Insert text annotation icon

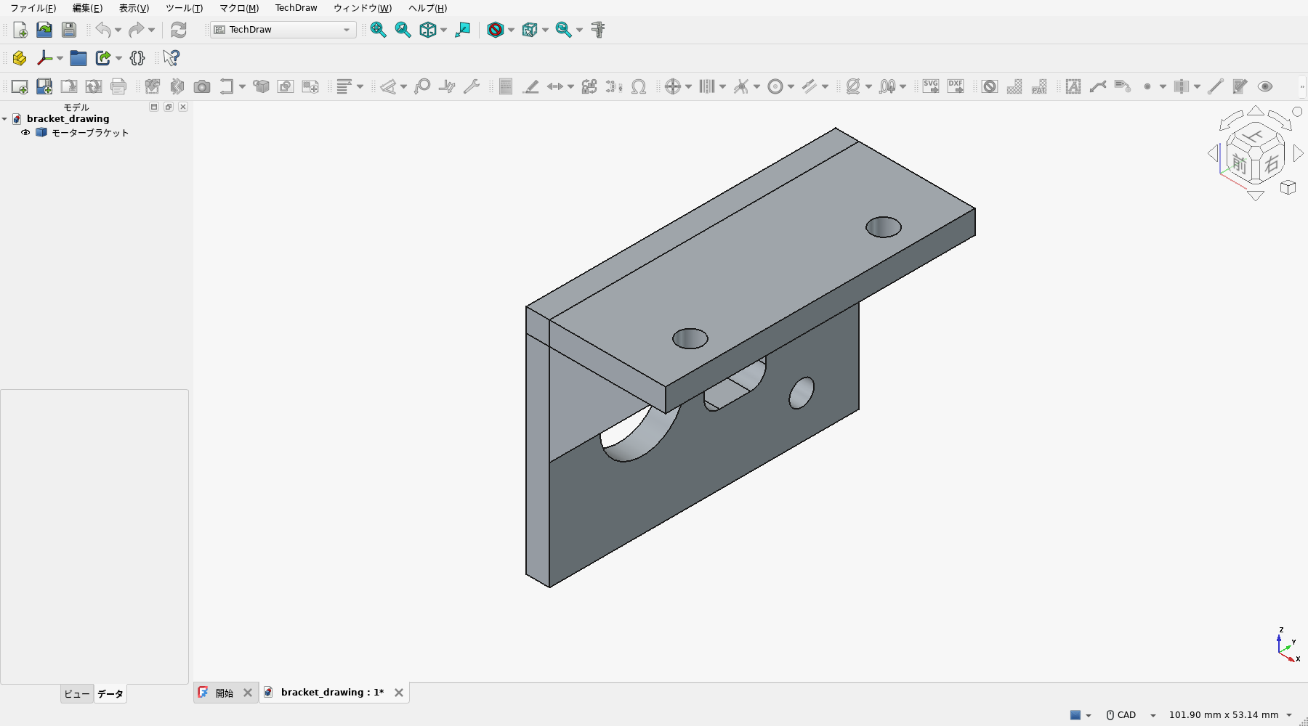tap(1073, 86)
